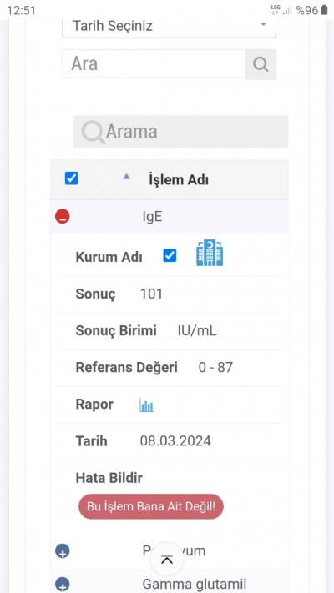The height and width of the screenshot is (593, 334).
Task: Open the hospital building icon for Kurum Adı
Action: coord(210,253)
